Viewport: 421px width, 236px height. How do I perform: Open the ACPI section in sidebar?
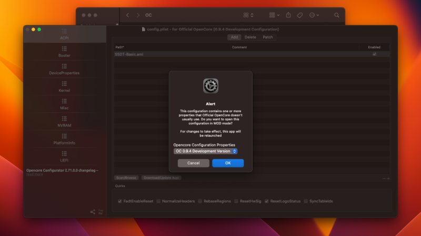click(64, 34)
